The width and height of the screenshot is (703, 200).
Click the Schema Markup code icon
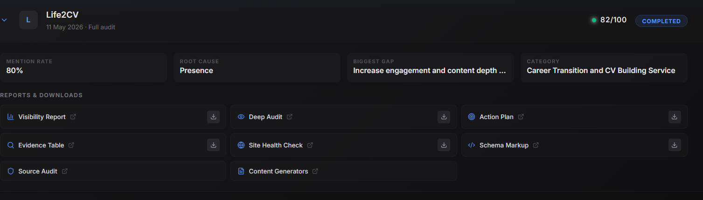pos(472,145)
